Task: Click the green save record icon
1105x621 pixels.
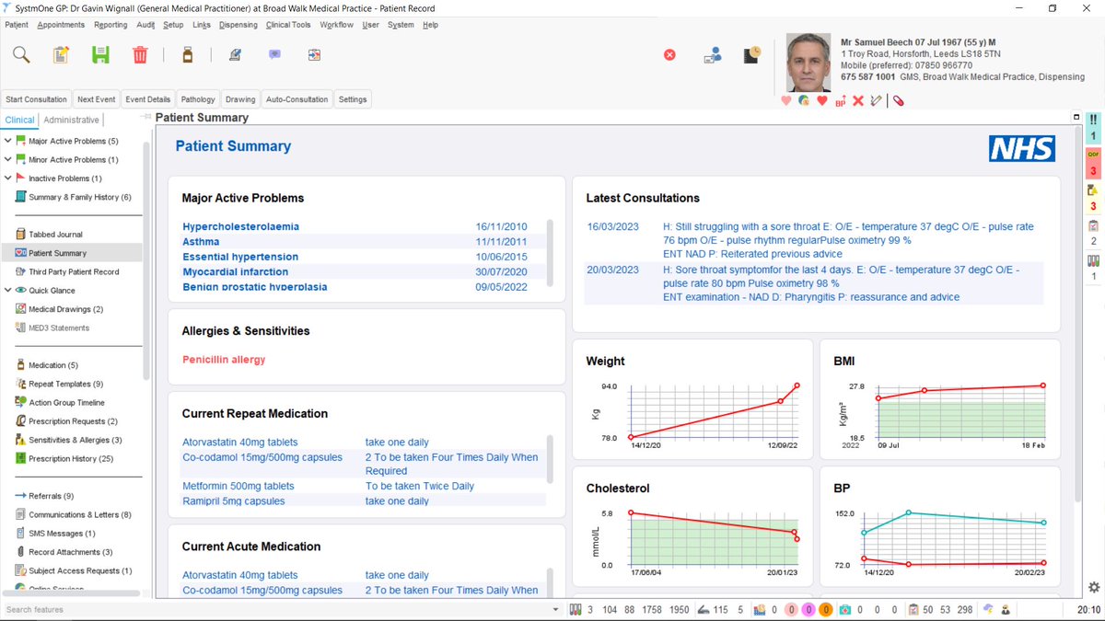Action: pyautogui.click(x=99, y=54)
